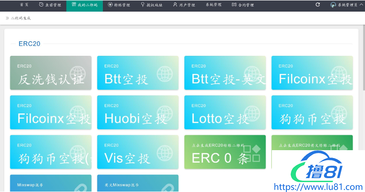The width and height of the screenshot is (365, 192).
Task: Open the ERC 0 条 green card
Action: [225, 152]
